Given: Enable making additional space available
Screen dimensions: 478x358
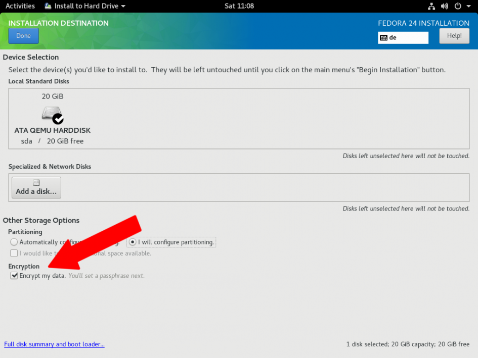Looking at the screenshot, I should click(14, 253).
